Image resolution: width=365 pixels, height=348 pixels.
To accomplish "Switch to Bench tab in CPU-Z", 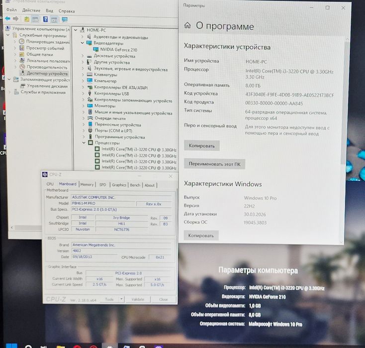I will point(135,185).
